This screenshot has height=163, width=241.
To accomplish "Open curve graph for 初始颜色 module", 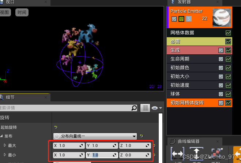I will [x=228, y=68].
